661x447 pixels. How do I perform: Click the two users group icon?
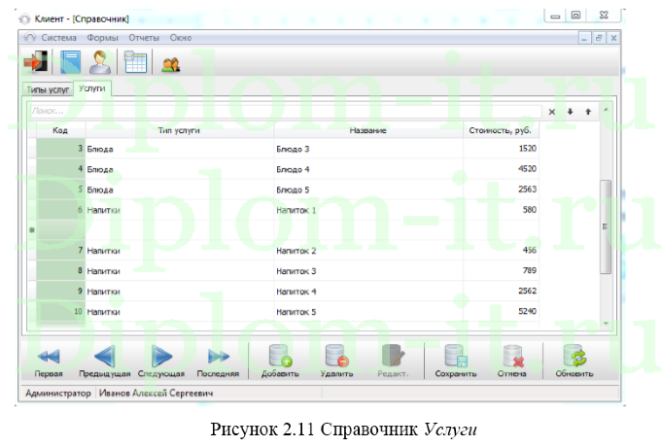click(x=171, y=64)
